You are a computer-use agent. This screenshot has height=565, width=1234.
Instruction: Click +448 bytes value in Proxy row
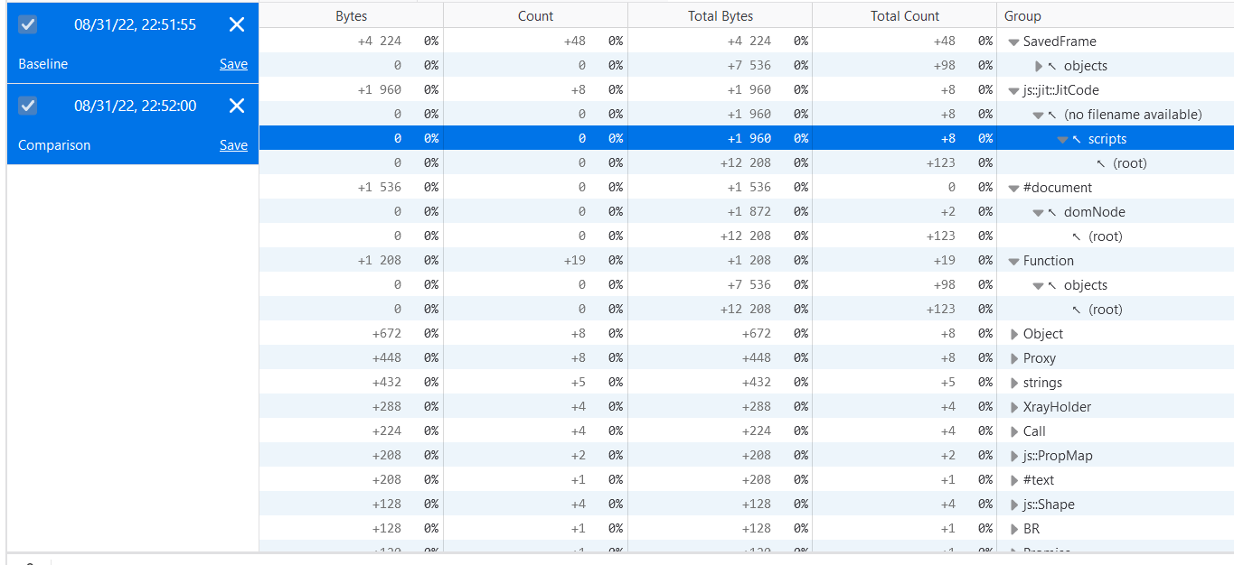387,358
